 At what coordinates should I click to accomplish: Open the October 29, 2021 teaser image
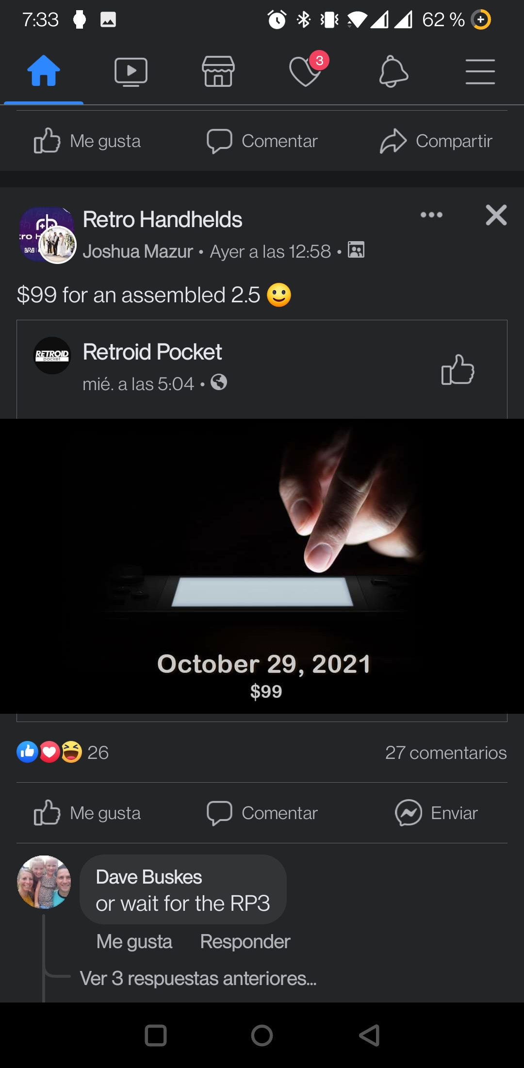tap(262, 566)
